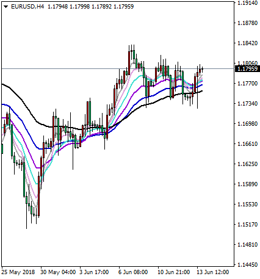Select the black moving average line at left
This screenshot has width=260, height=279.
point(20,98)
